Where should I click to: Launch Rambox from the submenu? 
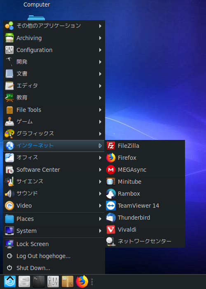[145, 194]
